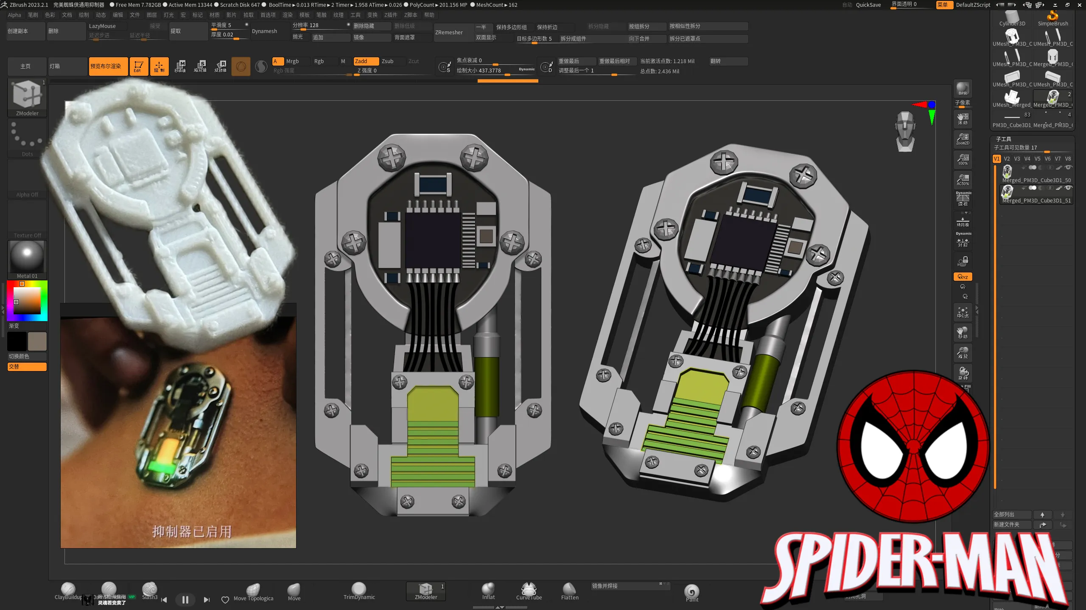Pick a color in the color picker square
The image size is (1086, 610).
tap(27, 300)
